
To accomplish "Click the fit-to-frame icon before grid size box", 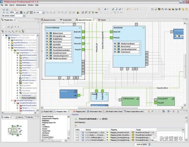I will pos(31,12).
